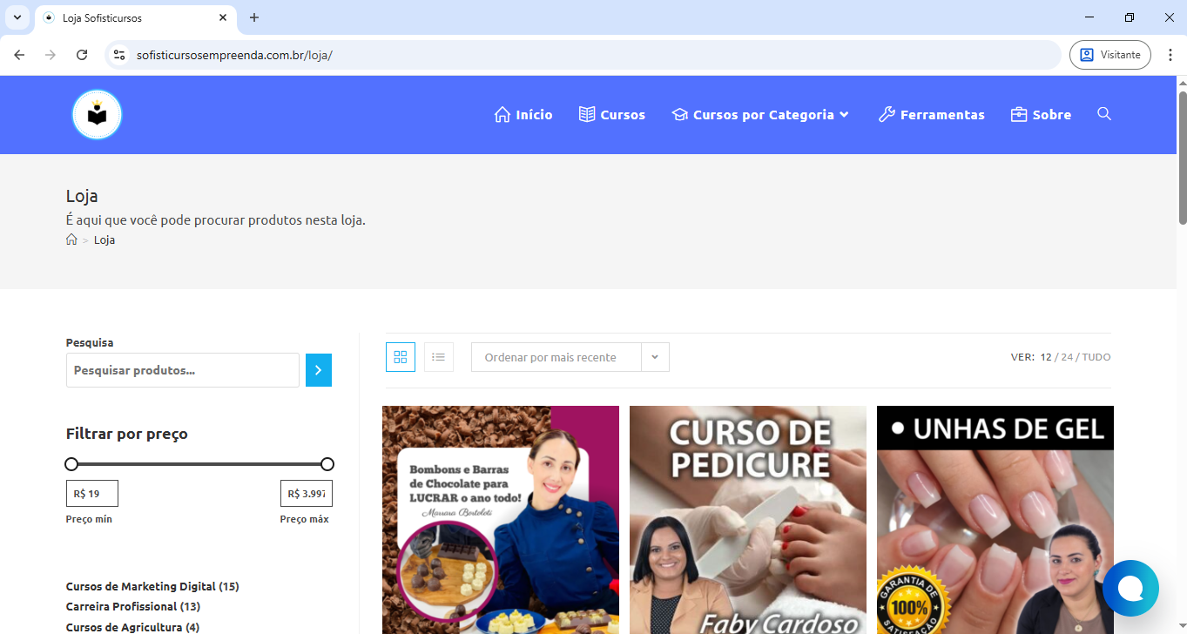The width and height of the screenshot is (1187, 634).
Task: Click the Pesquisar produtos search field
Action: 183,370
